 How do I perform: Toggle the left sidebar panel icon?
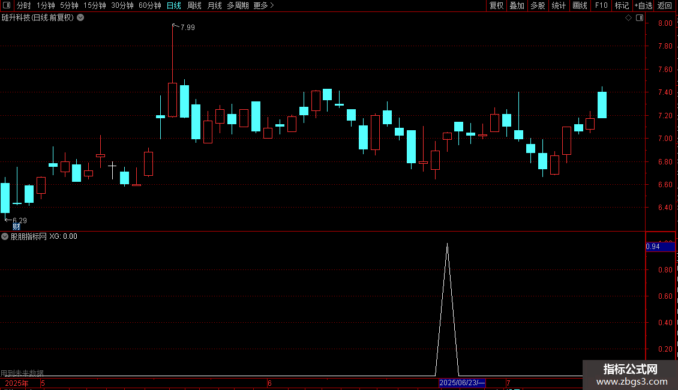tap(7, 5)
